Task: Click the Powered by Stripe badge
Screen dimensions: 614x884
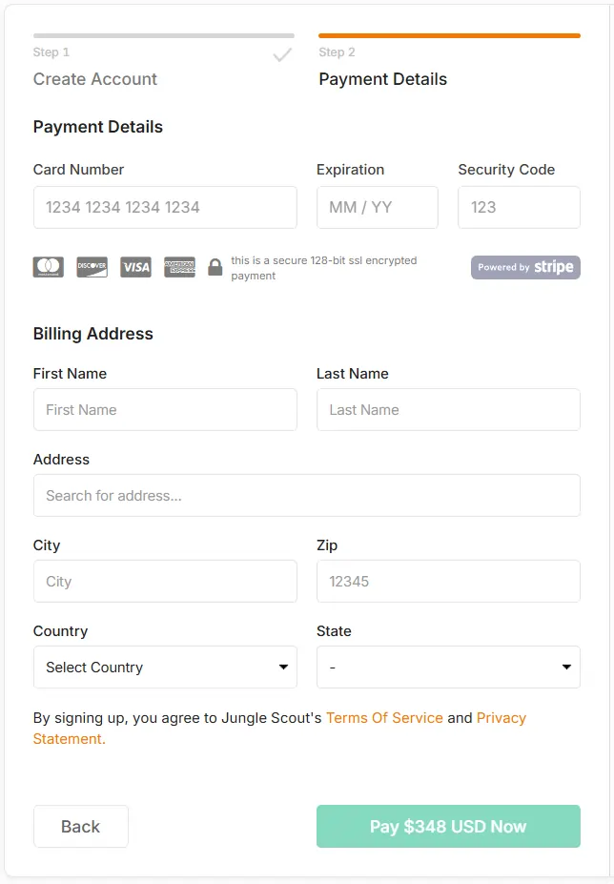Action: point(525,267)
